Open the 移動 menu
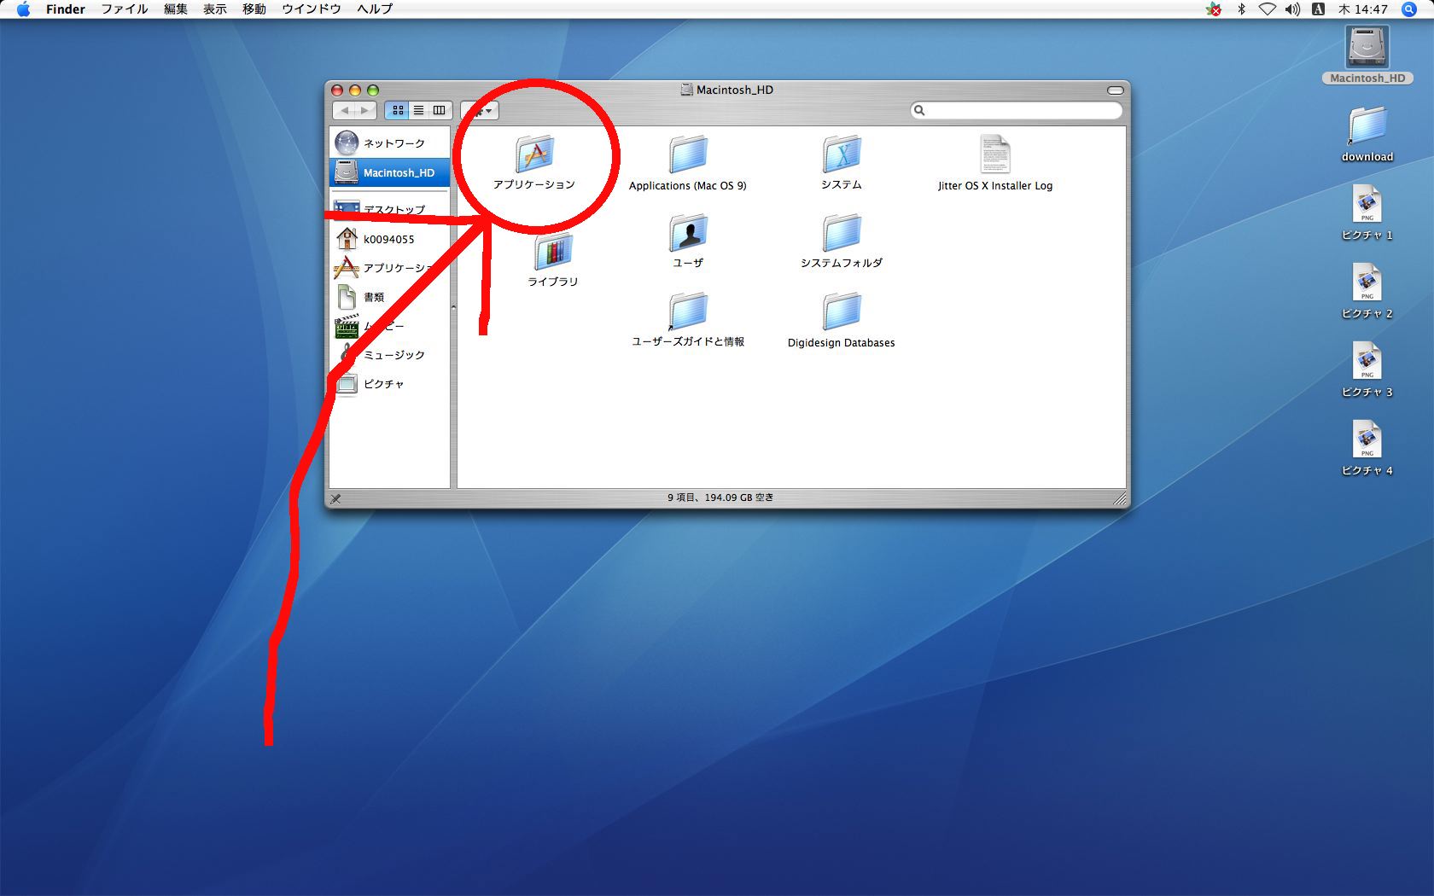This screenshot has width=1434, height=896. [x=254, y=9]
